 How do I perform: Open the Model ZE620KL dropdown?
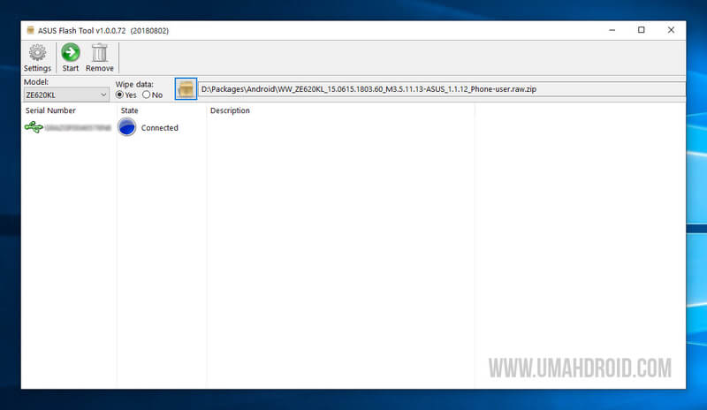pos(66,95)
